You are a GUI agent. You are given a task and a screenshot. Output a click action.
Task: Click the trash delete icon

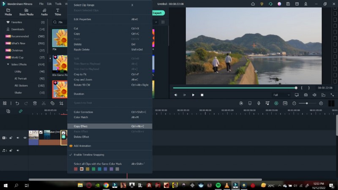[x=35, y=103]
